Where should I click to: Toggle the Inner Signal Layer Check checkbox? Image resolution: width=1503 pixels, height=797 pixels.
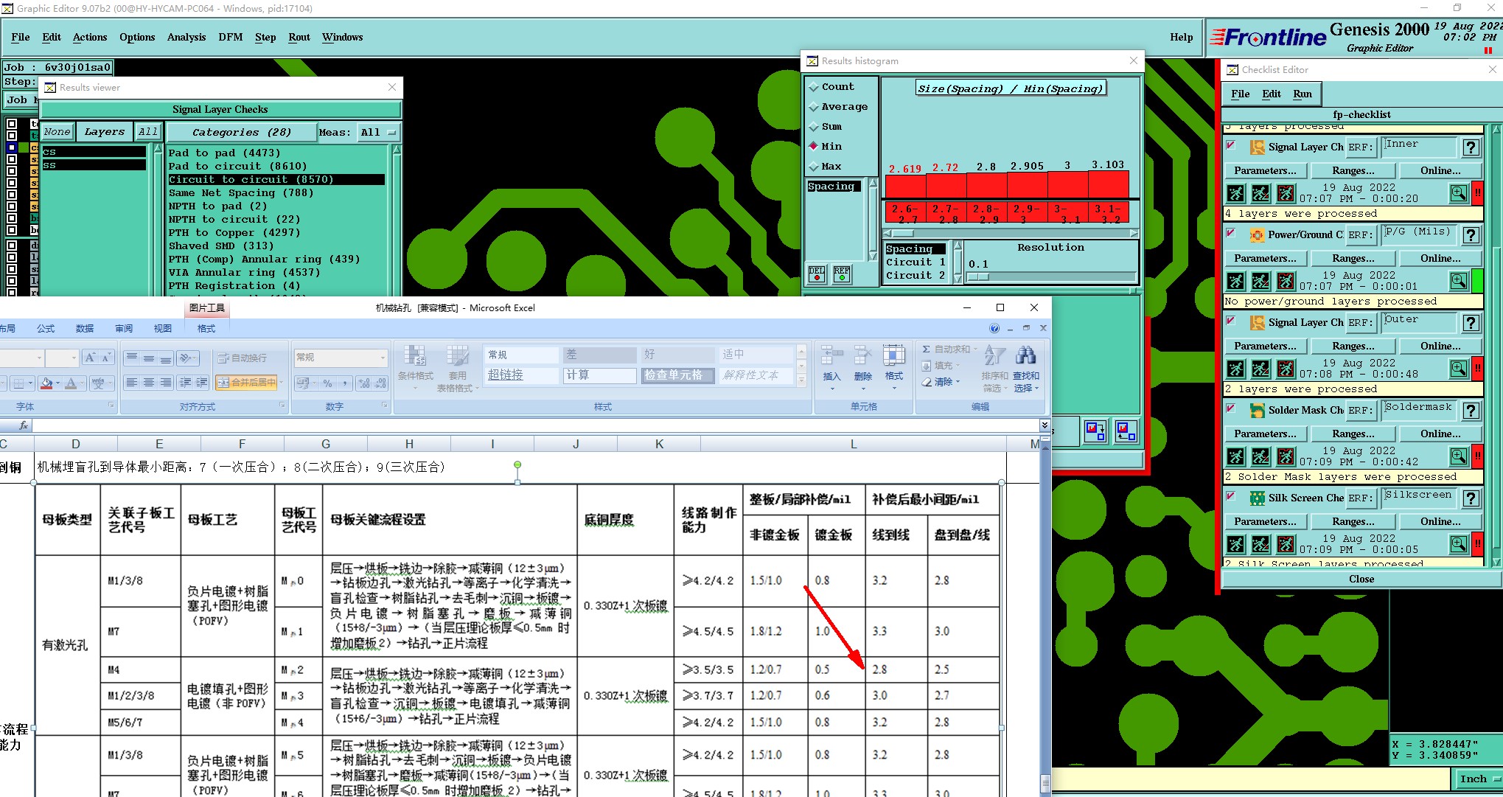point(1230,145)
